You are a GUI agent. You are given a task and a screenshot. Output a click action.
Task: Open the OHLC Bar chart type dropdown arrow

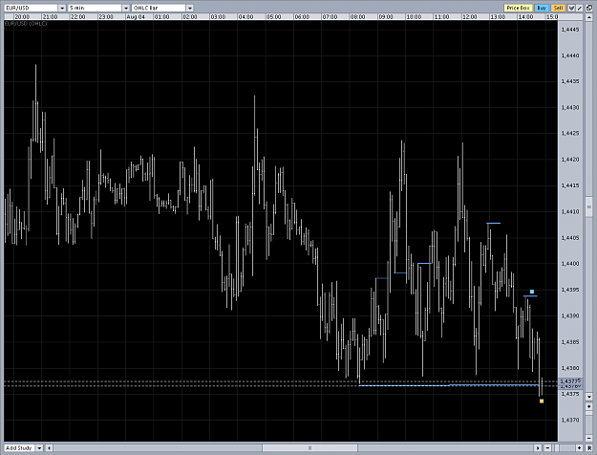tap(190, 8)
